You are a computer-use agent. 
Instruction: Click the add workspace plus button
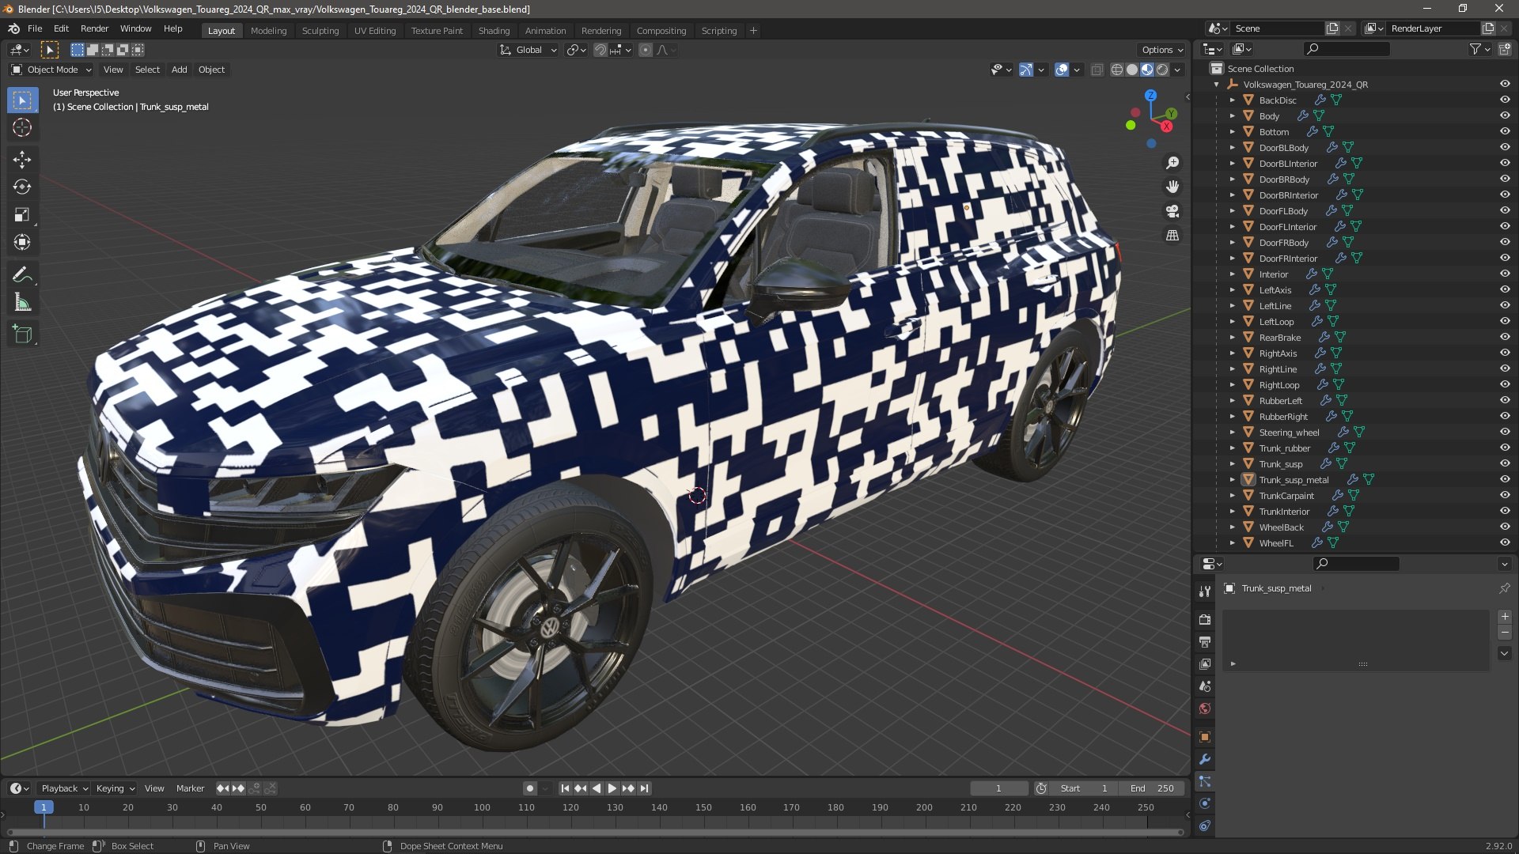coord(753,31)
